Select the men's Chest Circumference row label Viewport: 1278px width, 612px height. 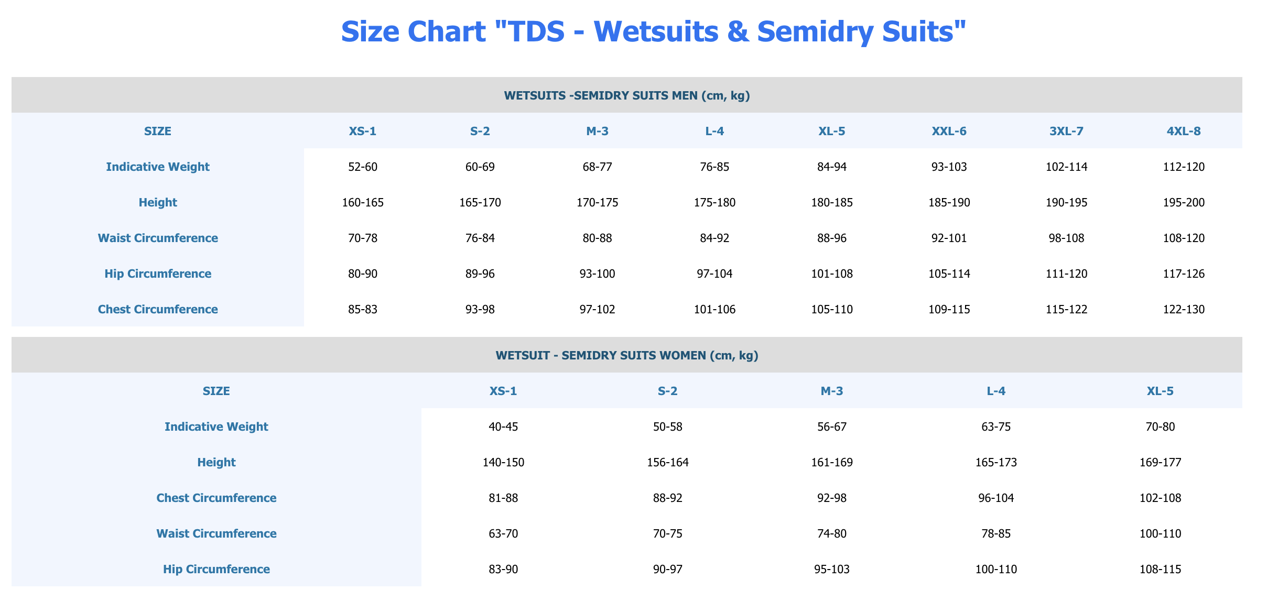158,309
